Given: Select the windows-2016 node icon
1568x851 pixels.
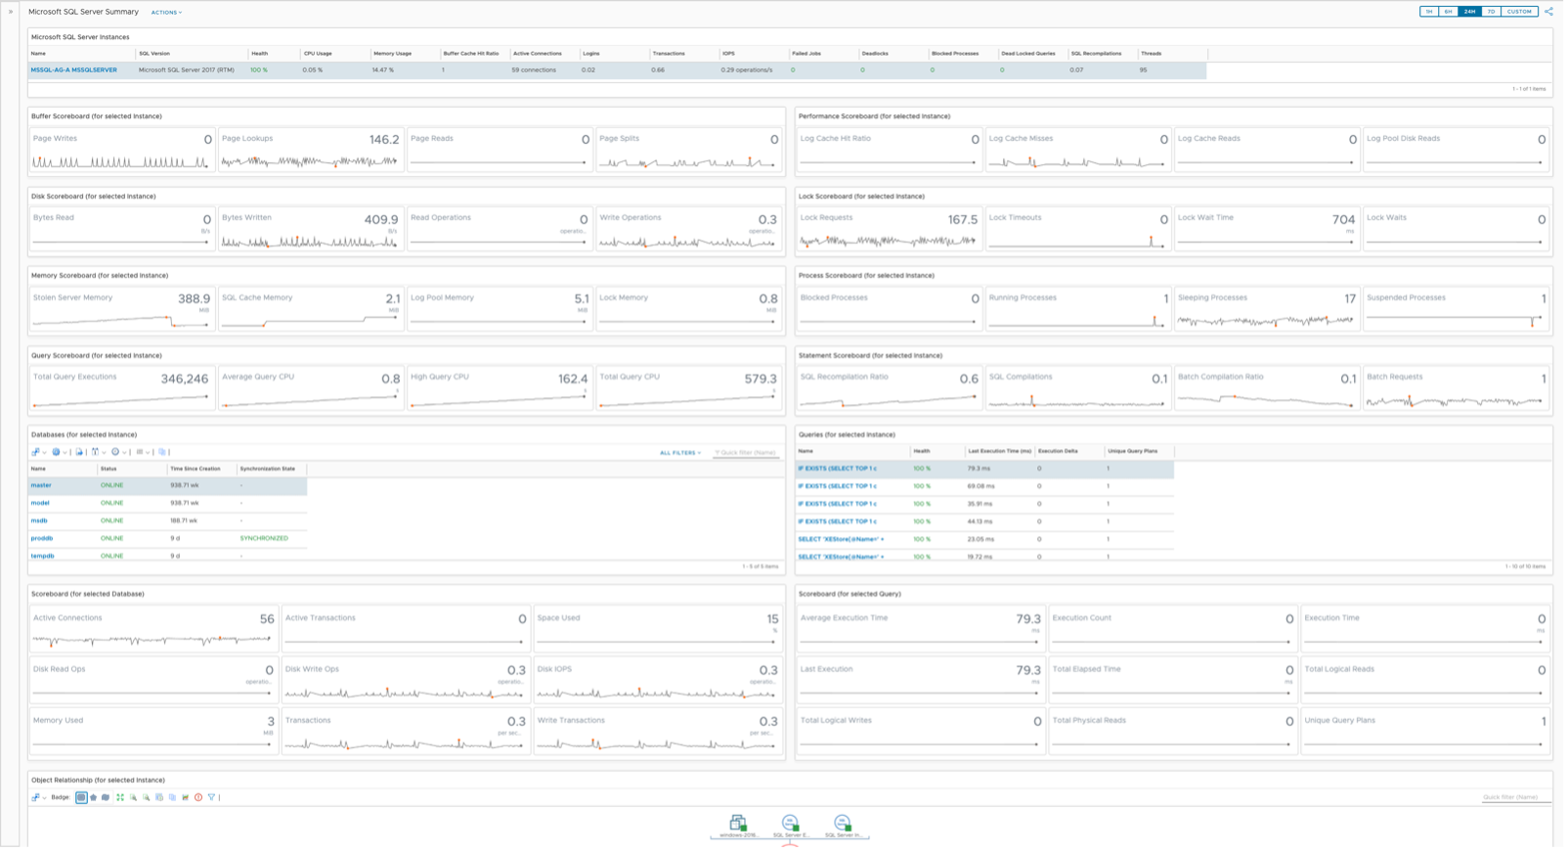Looking at the screenshot, I should click(738, 823).
